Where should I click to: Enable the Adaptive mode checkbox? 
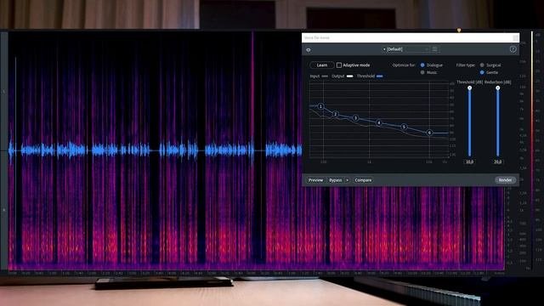point(339,65)
